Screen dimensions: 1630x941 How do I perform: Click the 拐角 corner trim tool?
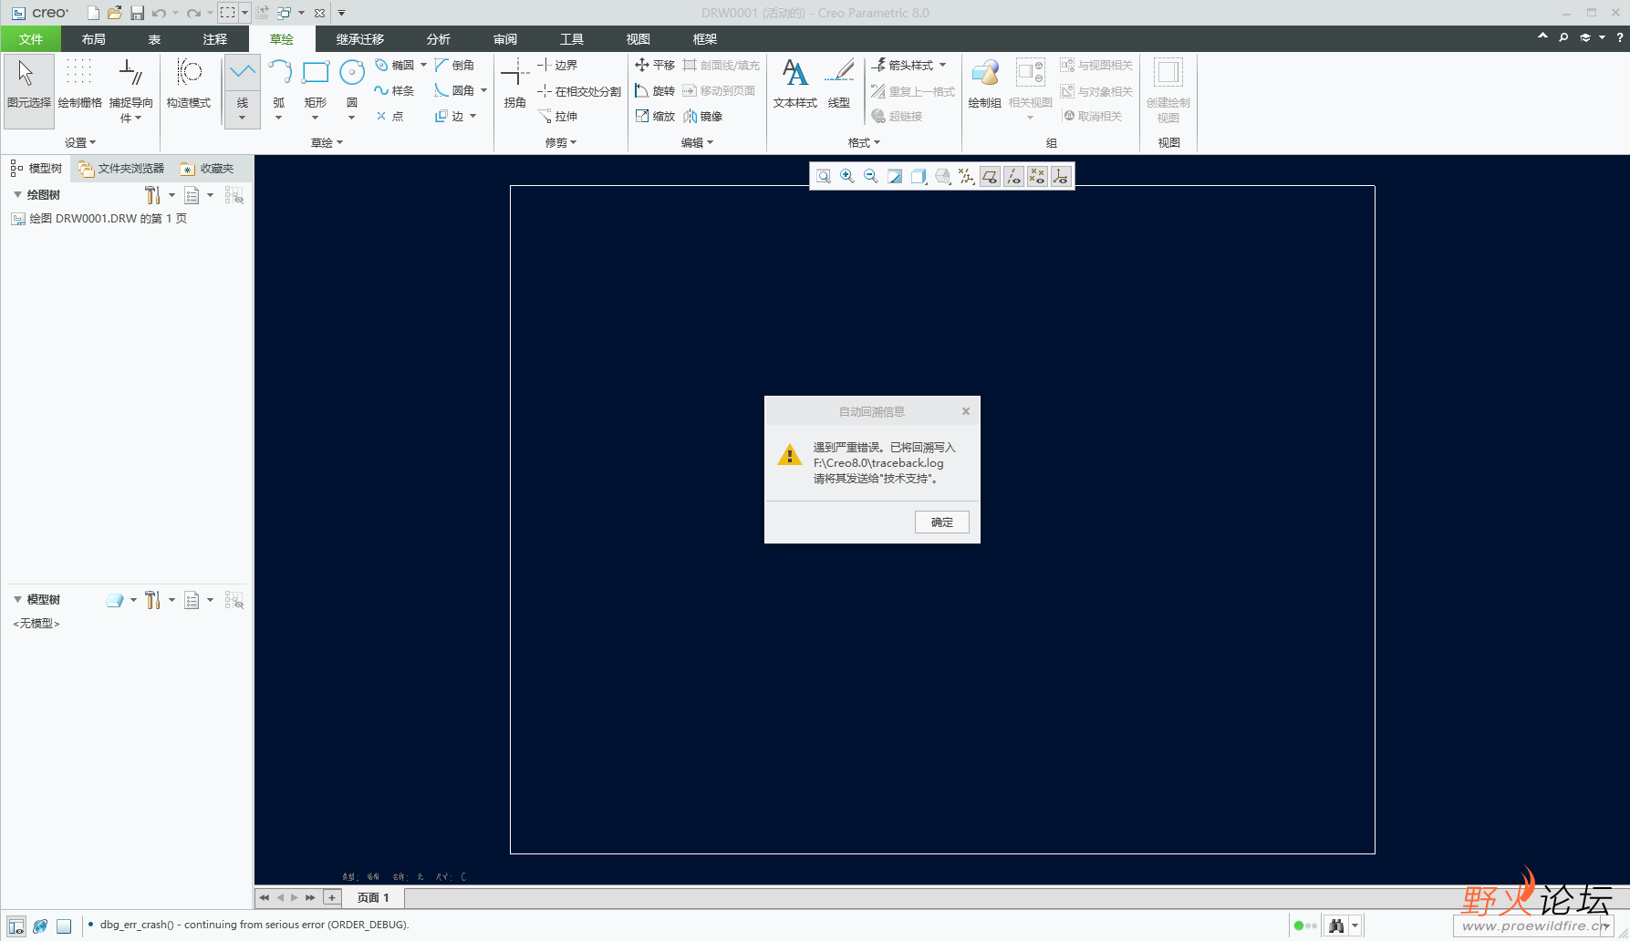click(515, 85)
